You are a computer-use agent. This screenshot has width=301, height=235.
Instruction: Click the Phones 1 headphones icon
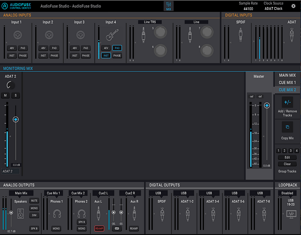point(57,213)
